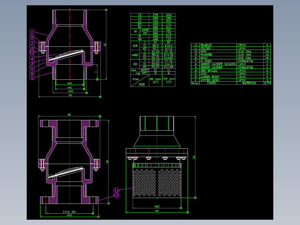Image resolution: width=300 pixels, height=225 pixels.
Task: Click balloon number 3 callout
Action: click(x=32, y=57)
